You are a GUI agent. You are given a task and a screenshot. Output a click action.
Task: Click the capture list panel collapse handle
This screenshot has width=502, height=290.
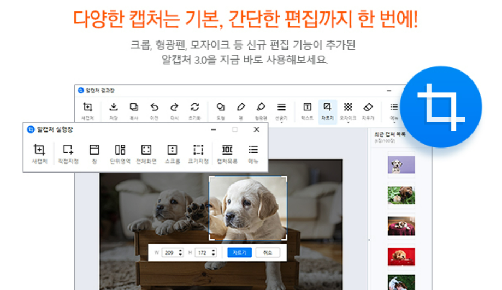coord(369,240)
